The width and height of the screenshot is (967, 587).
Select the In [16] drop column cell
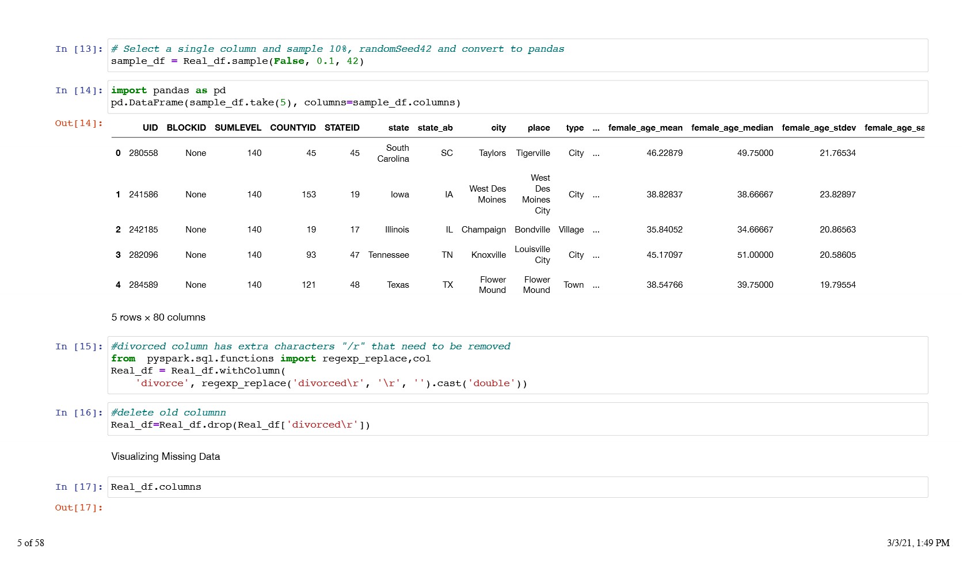[x=517, y=419]
